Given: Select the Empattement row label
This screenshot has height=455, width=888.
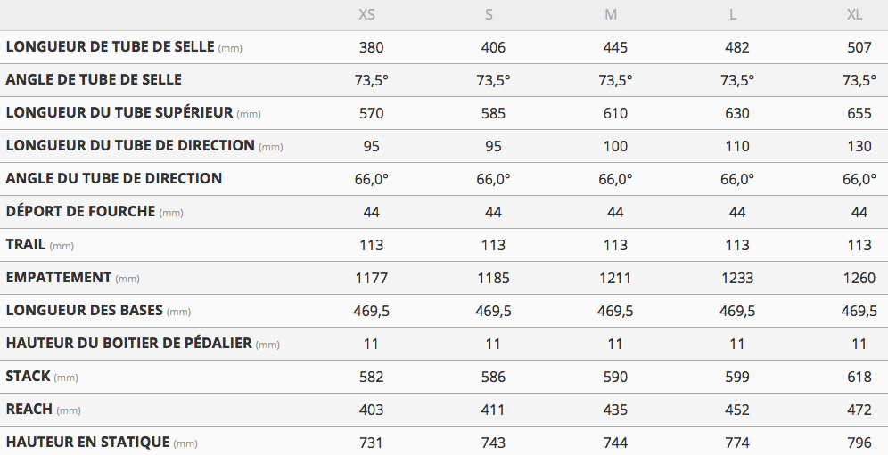Looking at the screenshot, I should coord(59,278).
